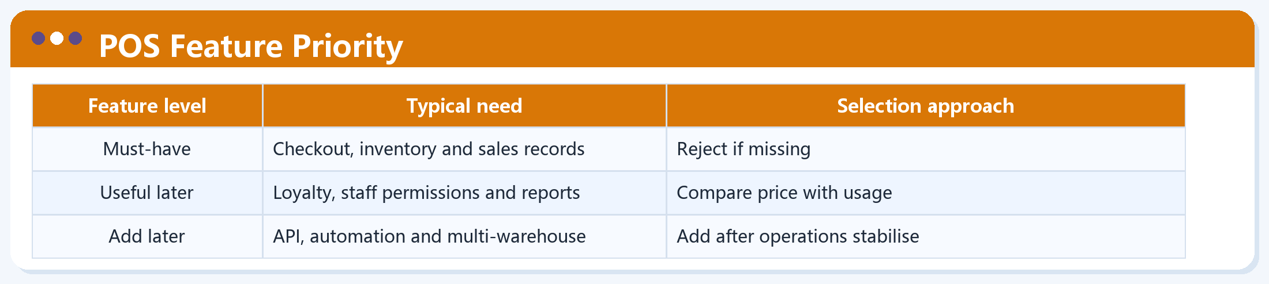Image resolution: width=1269 pixels, height=284 pixels.
Task: Click Checkout, inventory and sales records cell
Action: 464,149
